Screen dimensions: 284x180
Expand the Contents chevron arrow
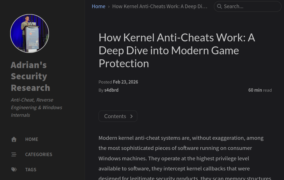131,116
